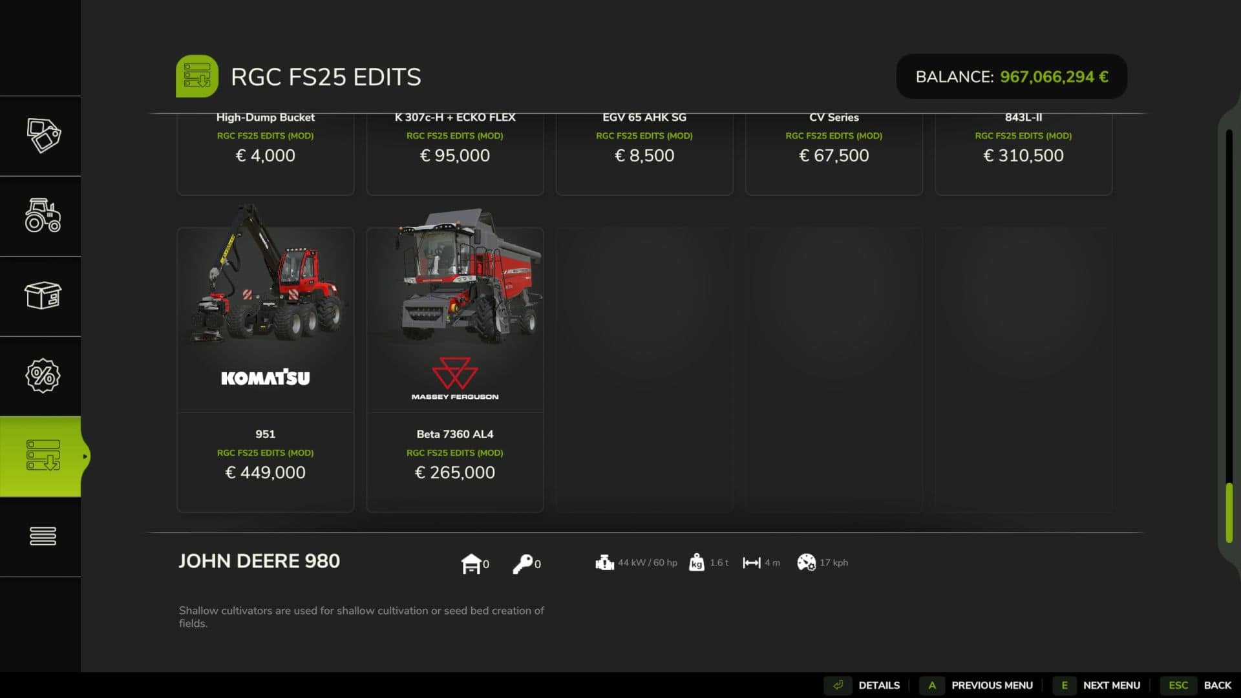Click the DETAILS button
The height and width of the screenshot is (698, 1241).
point(863,685)
